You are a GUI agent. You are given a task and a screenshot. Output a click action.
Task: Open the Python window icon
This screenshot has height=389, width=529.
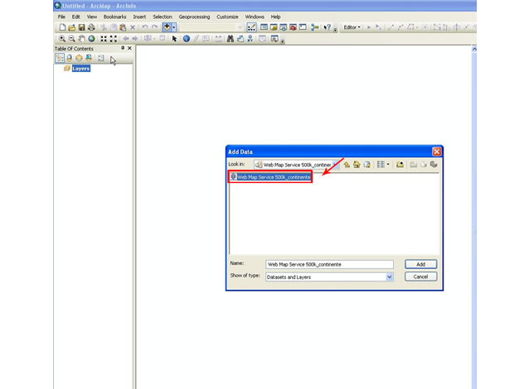click(303, 27)
